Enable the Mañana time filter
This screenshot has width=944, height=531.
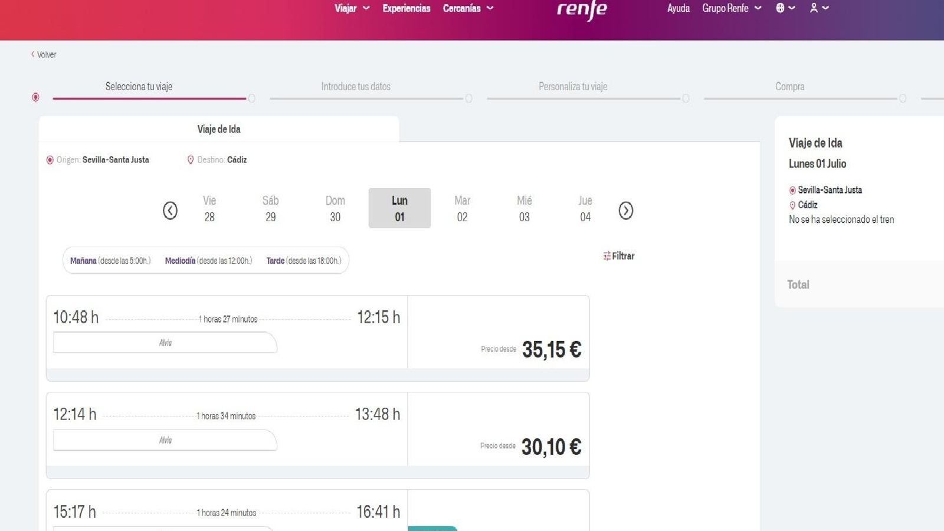point(83,260)
